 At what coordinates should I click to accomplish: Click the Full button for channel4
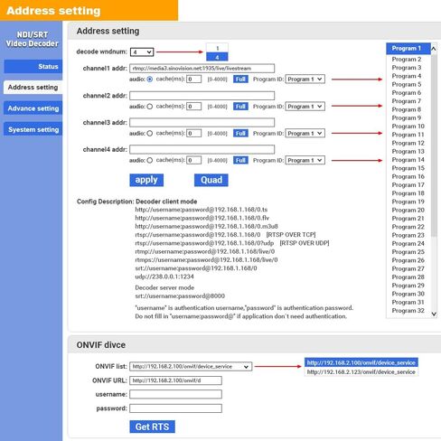[240, 160]
